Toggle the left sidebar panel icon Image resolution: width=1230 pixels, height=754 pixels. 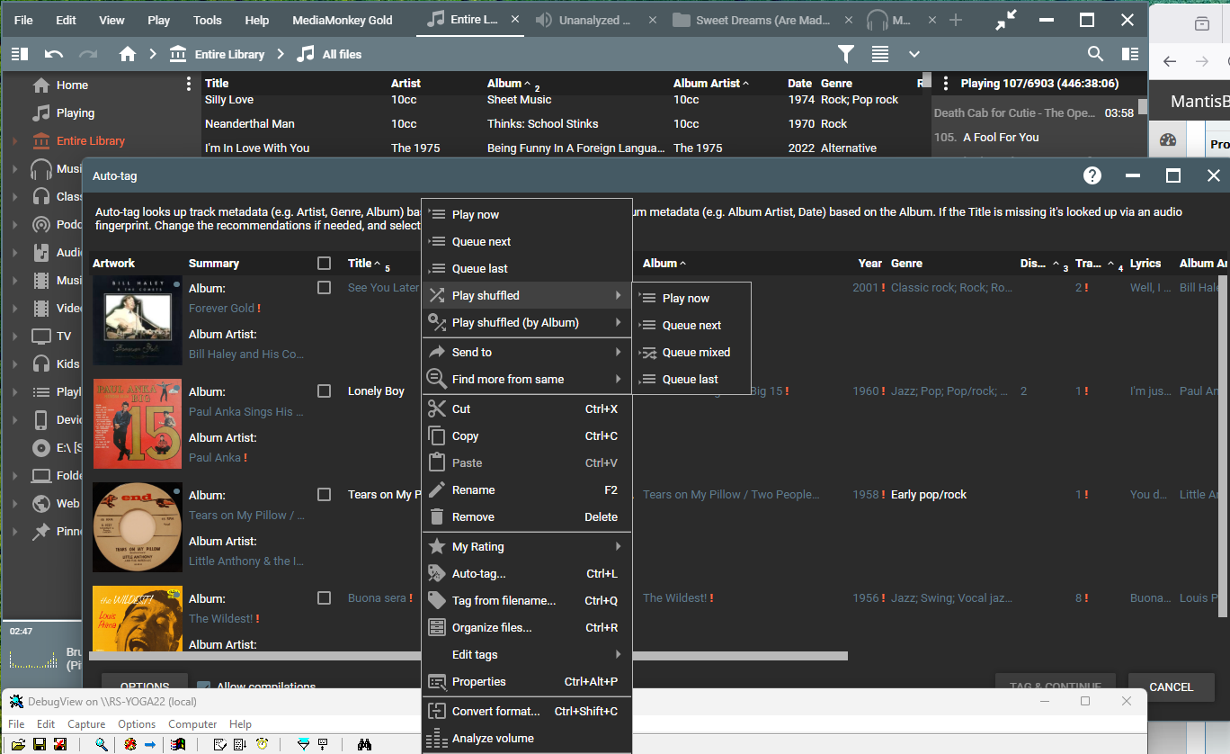tap(20, 54)
